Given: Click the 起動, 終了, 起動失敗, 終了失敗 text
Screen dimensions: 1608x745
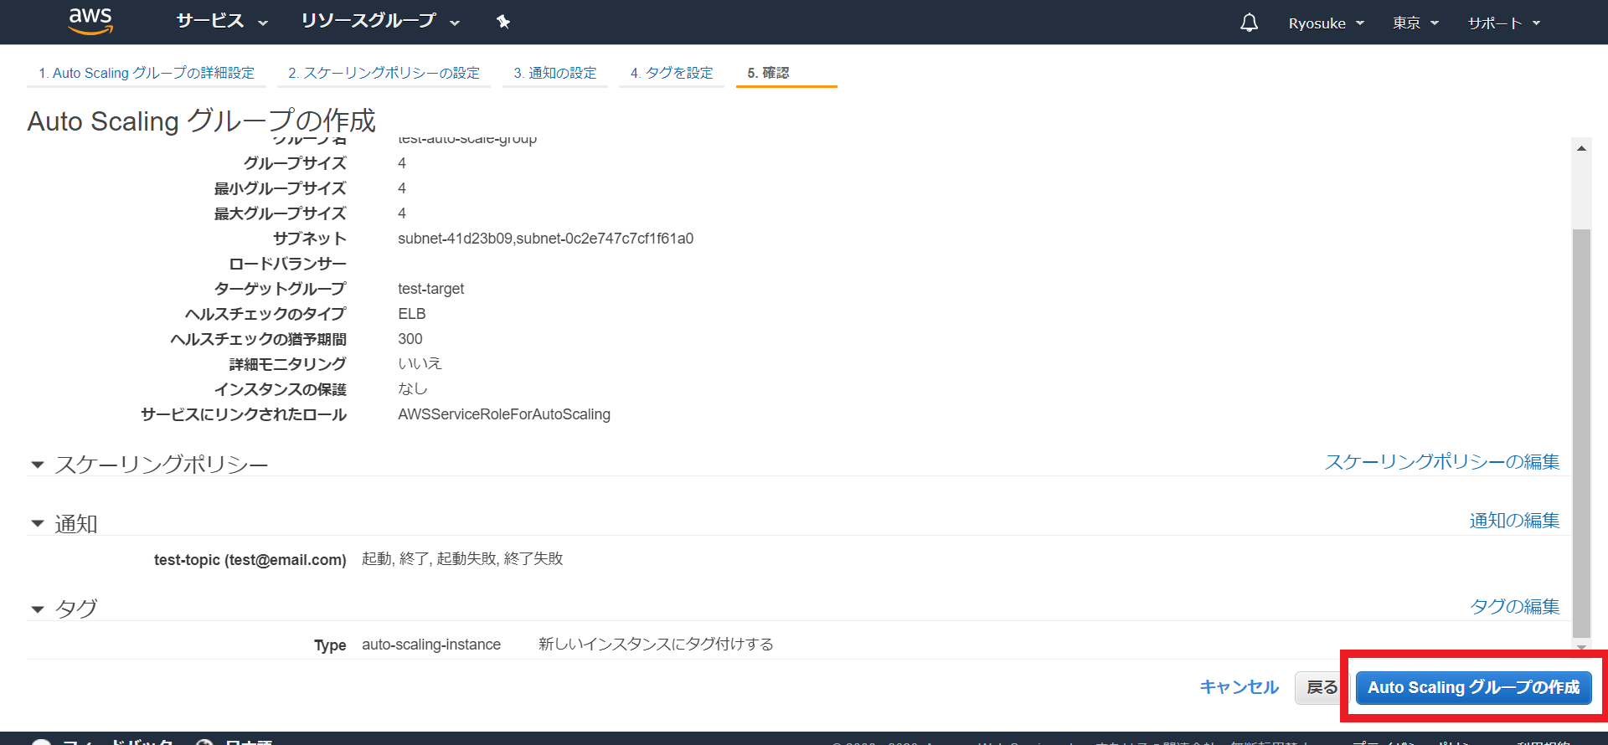Looking at the screenshot, I should pos(462,558).
